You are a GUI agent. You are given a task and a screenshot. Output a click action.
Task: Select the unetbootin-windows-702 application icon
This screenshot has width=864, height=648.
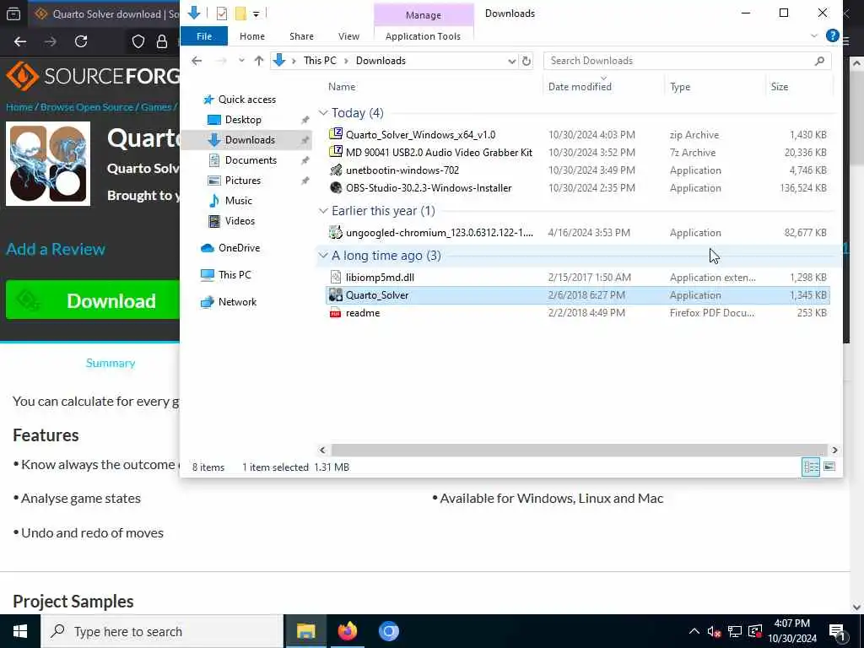(x=336, y=170)
